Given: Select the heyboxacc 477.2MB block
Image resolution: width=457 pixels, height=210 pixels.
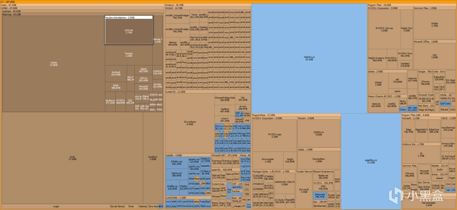Looking at the screenshot, I should click(110, 102).
